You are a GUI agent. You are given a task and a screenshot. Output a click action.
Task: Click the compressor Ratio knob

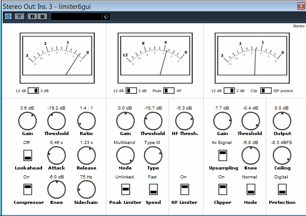(86, 121)
